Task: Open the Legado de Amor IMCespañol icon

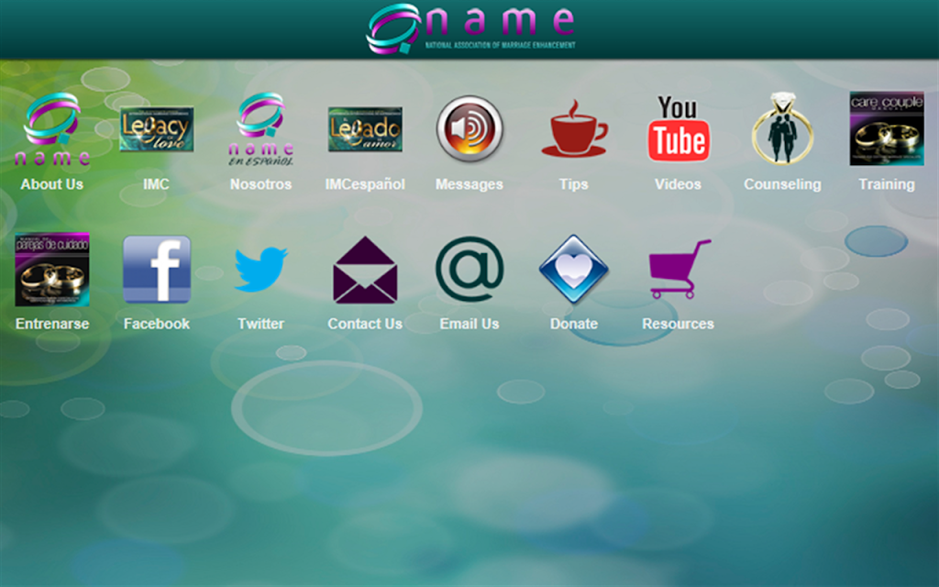Action: pos(365,129)
